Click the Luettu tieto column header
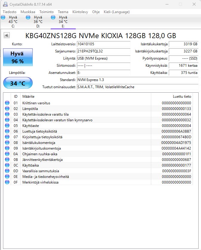201x250 pixels. 172,97
